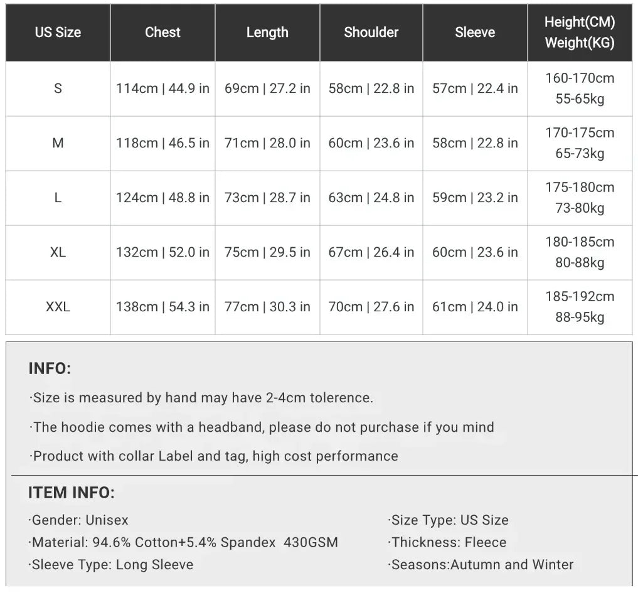Viewport: 638px width, 593px height.
Task: Click the M size row label
Action: 58,143
